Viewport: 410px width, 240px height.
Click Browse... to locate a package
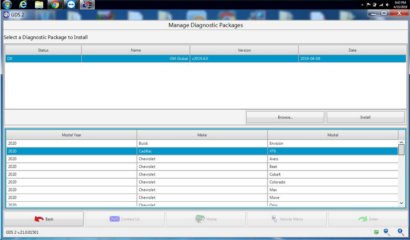coord(285,118)
